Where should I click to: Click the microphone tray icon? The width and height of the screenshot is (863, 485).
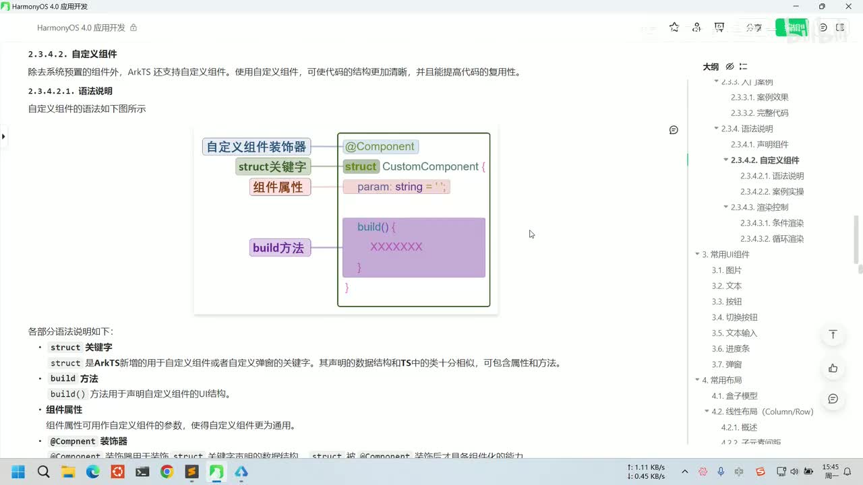pyautogui.click(x=721, y=472)
